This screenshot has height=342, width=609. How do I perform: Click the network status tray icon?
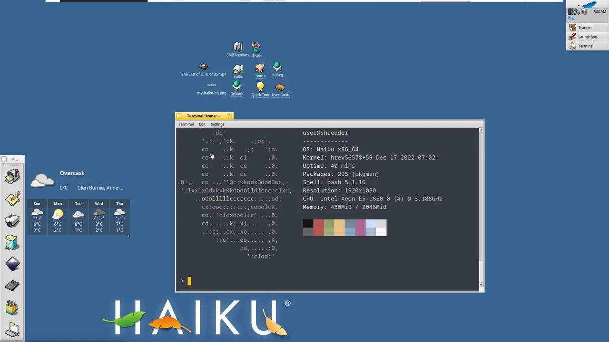(577, 12)
